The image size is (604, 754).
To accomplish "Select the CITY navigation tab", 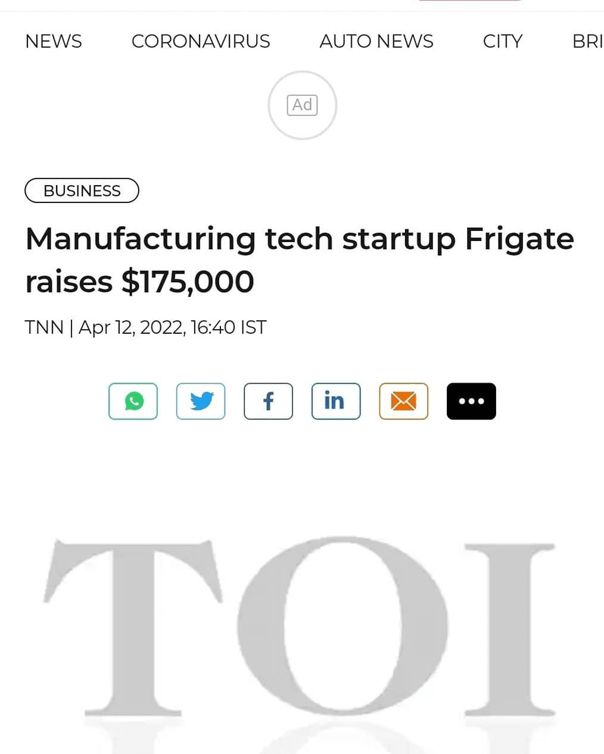I will [x=503, y=41].
